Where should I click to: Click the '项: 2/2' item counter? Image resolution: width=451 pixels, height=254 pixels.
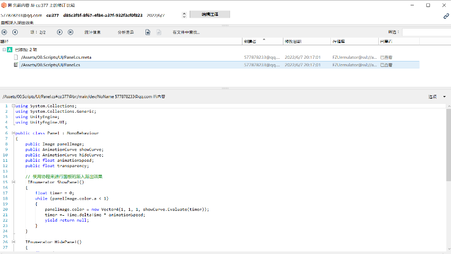38,32
